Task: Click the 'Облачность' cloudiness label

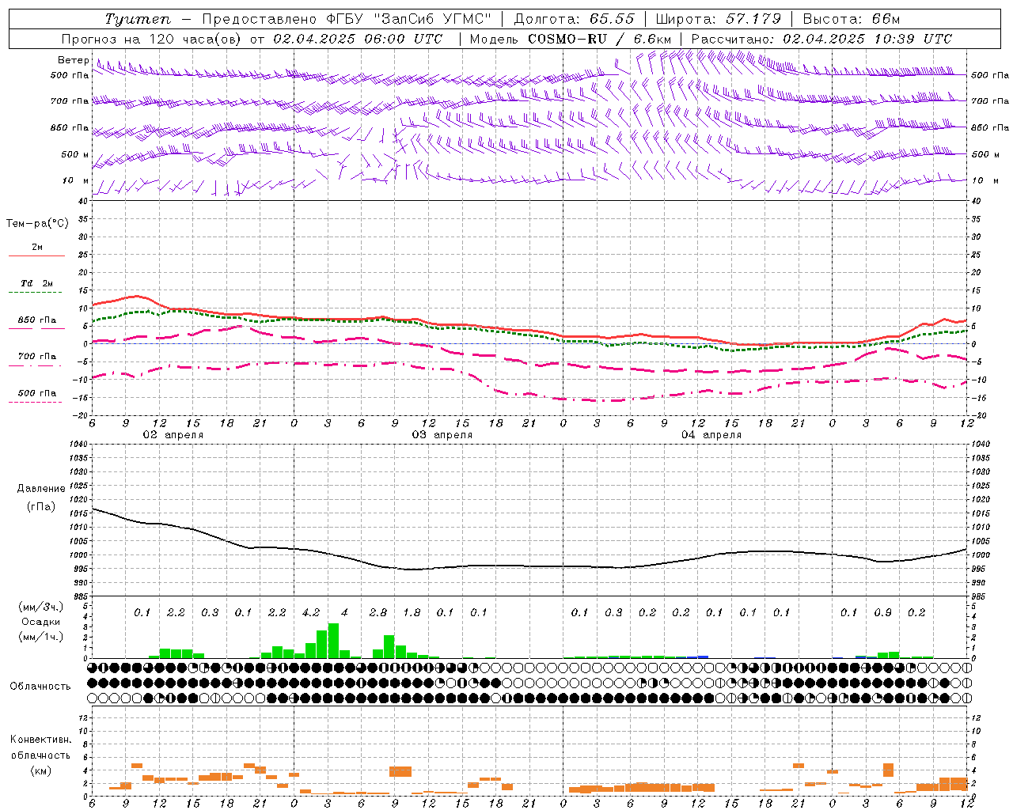Action: click(40, 686)
